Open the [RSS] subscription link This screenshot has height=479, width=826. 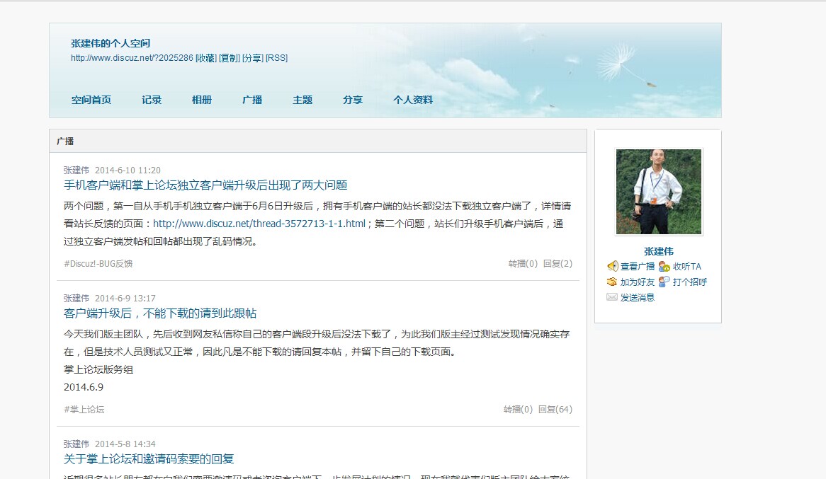[276, 58]
